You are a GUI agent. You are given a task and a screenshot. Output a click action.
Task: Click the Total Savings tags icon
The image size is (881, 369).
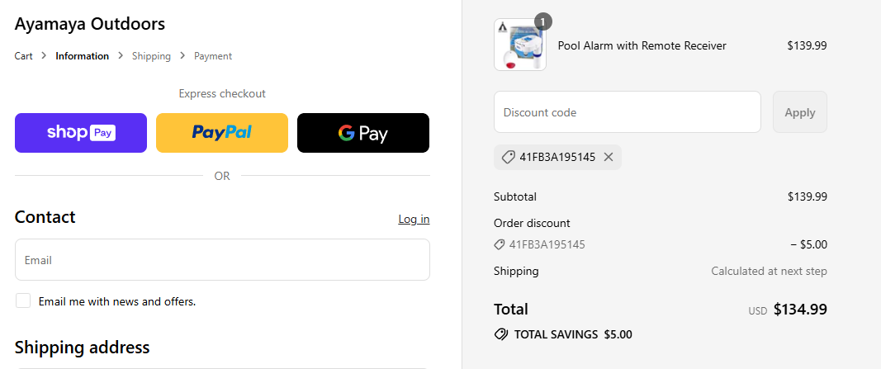coord(500,334)
